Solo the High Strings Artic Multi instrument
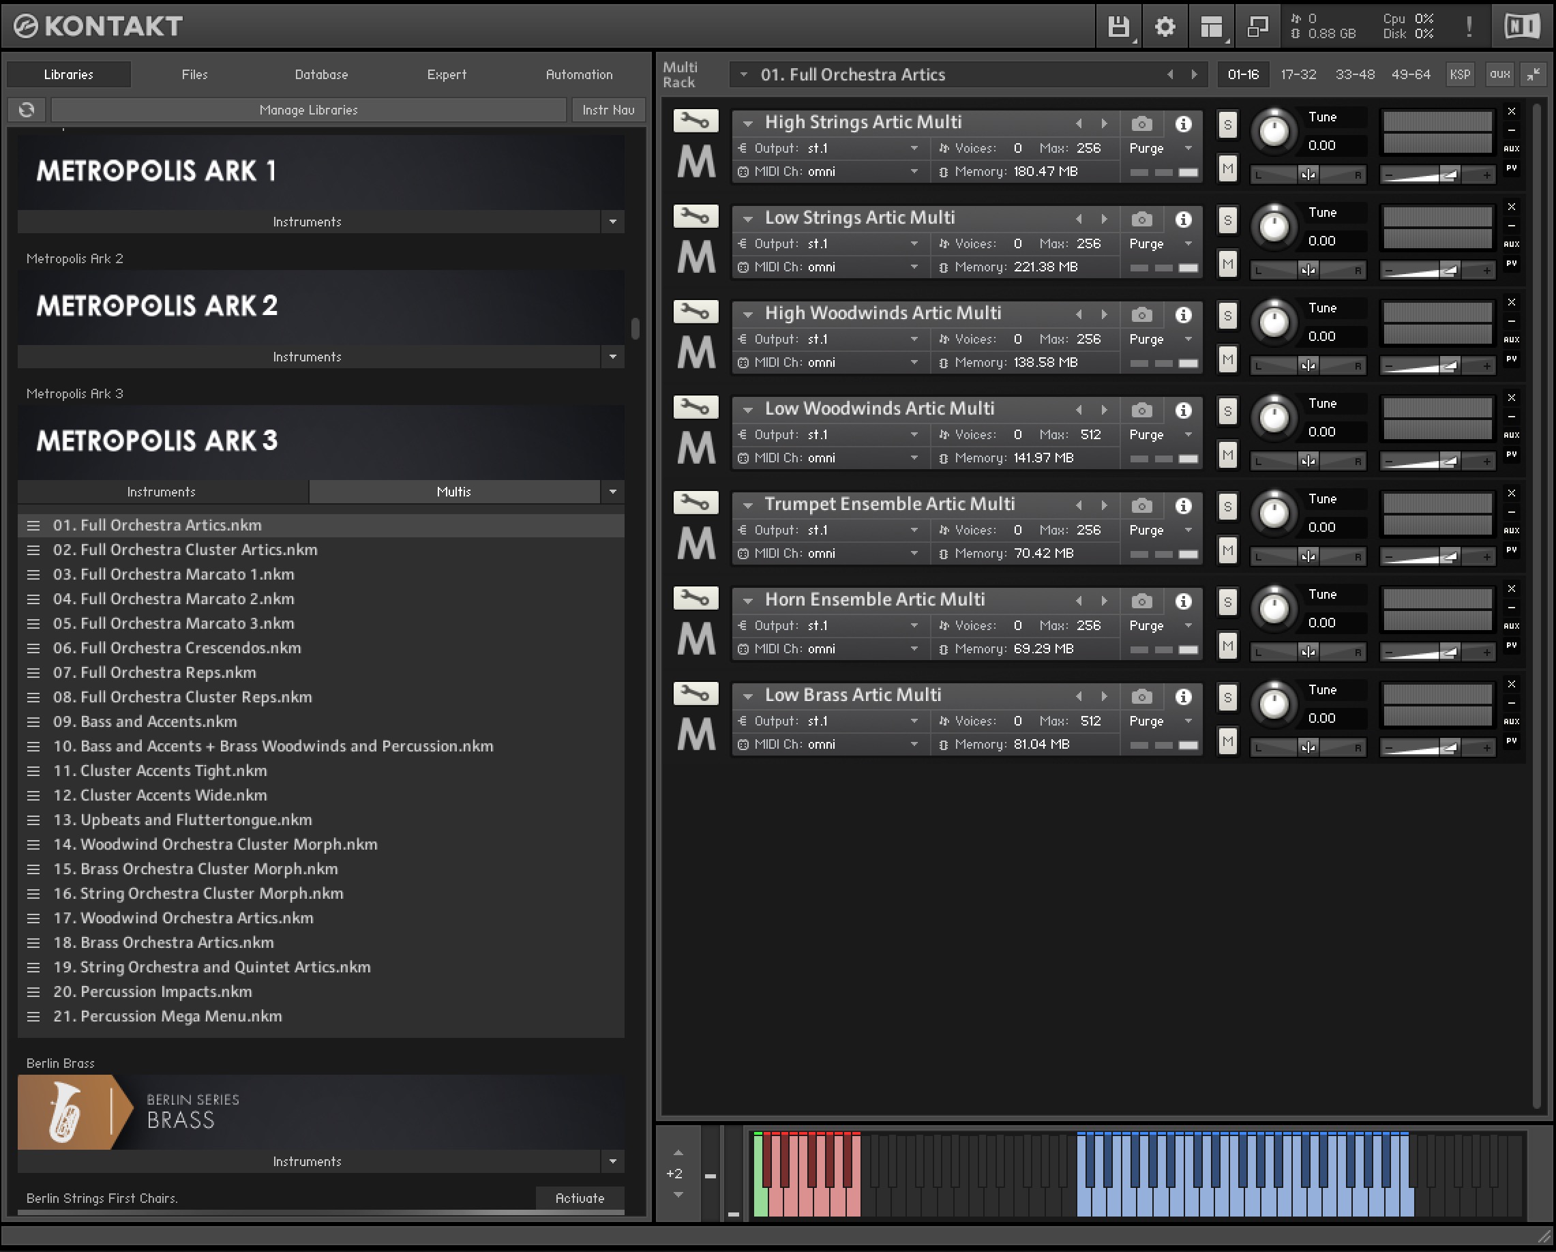 (x=1227, y=125)
